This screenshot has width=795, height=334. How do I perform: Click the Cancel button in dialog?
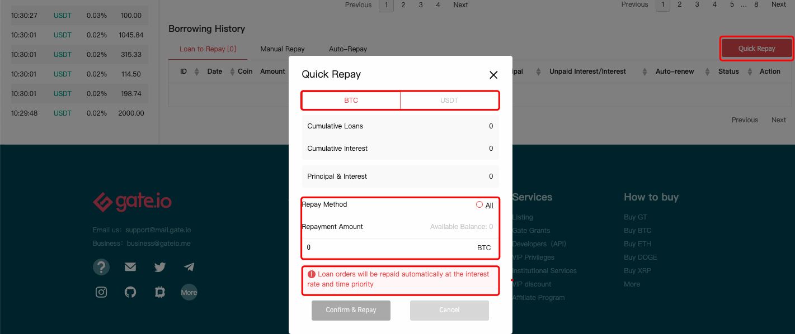[449, 310]
